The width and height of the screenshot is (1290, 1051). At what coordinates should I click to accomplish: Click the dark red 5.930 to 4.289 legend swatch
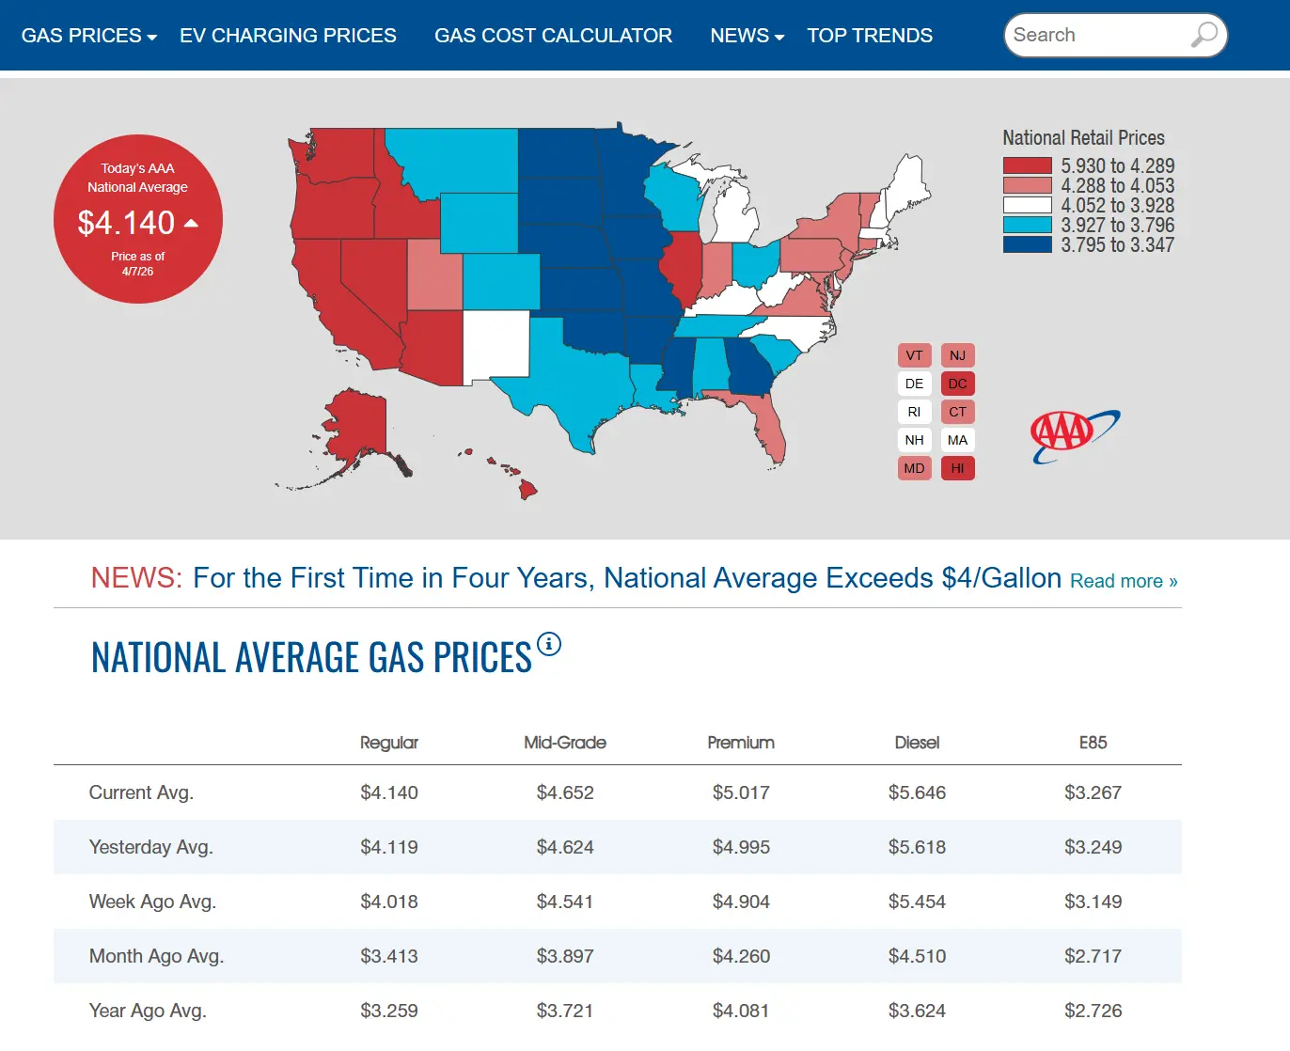(1027, 165)
